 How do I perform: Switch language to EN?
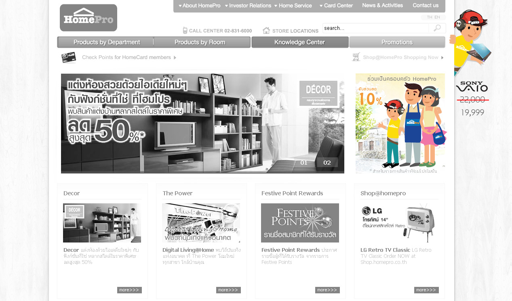click(x=437, y=17)
